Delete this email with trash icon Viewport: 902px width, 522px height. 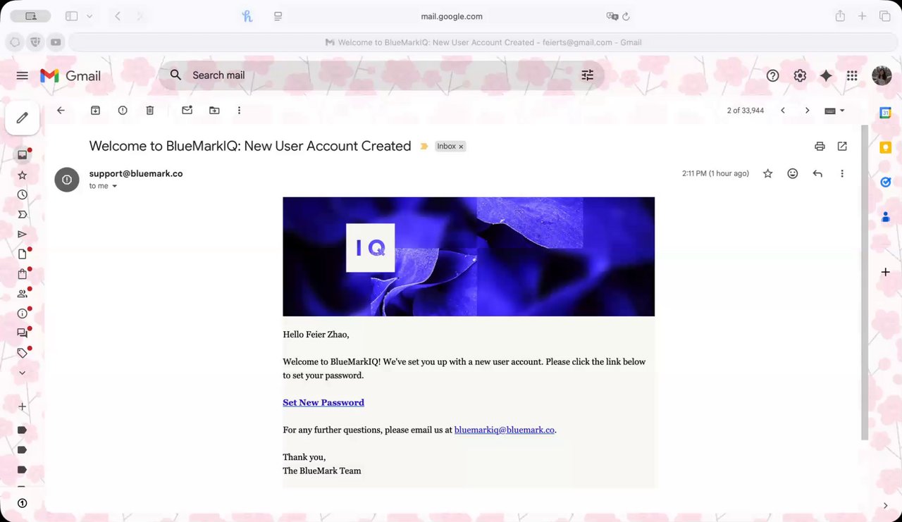[150, 111]
